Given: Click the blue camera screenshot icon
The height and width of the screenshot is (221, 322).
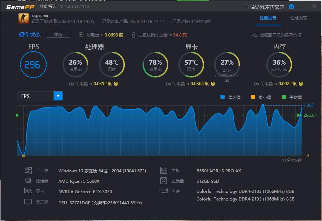Looking at the screenshot, I should coord(292,6).
